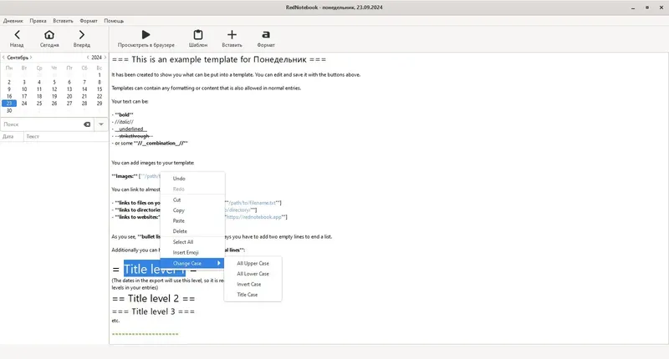Go to previous year before 2024
Screen dimensions: 669x359
point(88,58)
